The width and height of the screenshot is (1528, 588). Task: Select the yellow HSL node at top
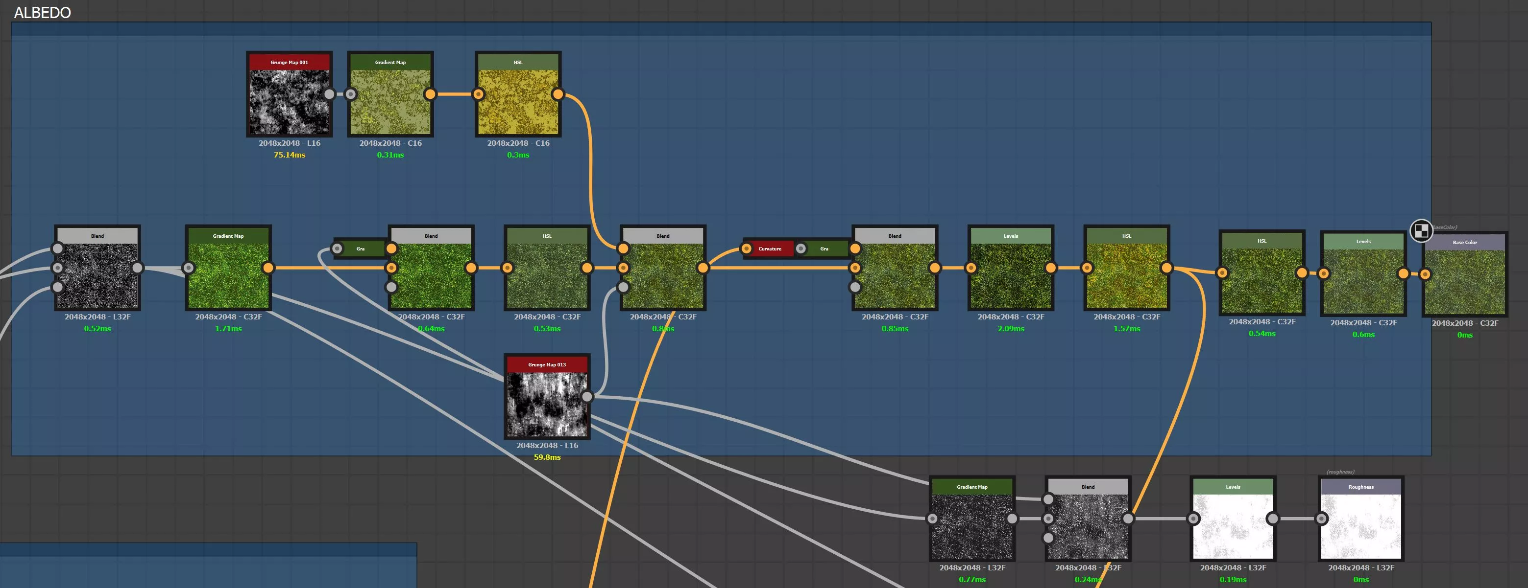click(518, 101)
